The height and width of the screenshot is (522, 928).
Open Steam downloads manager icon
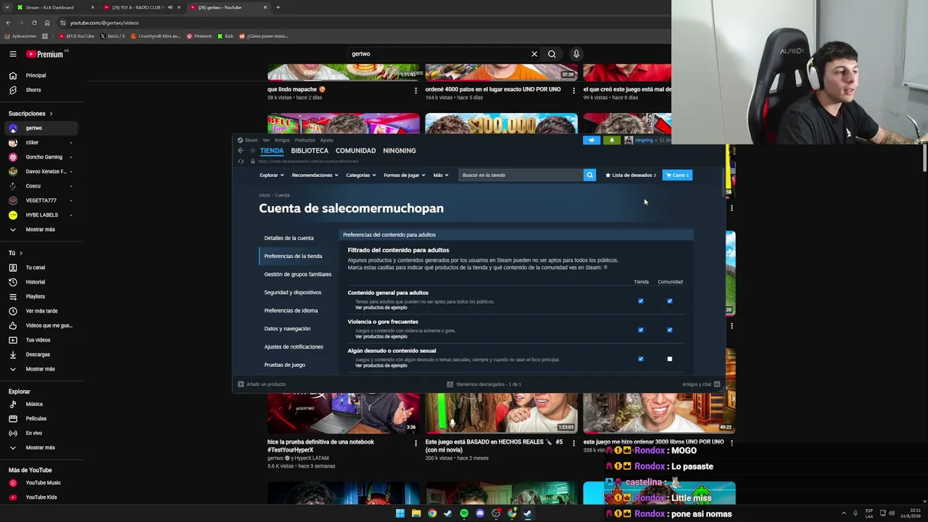pos(449,384)
